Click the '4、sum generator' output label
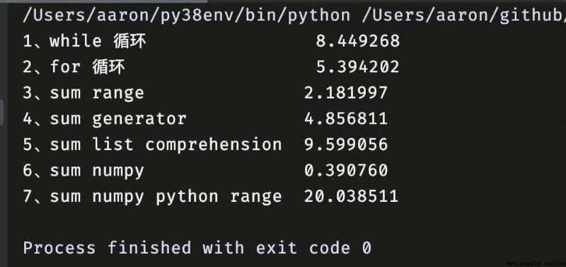566x267 pixels. tap(105, 119)
